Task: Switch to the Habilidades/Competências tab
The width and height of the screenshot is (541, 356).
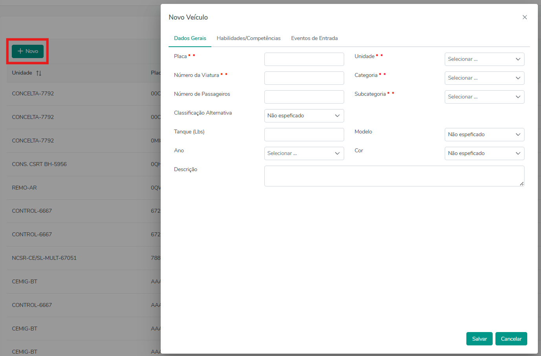Action: [x=248, y=38]
